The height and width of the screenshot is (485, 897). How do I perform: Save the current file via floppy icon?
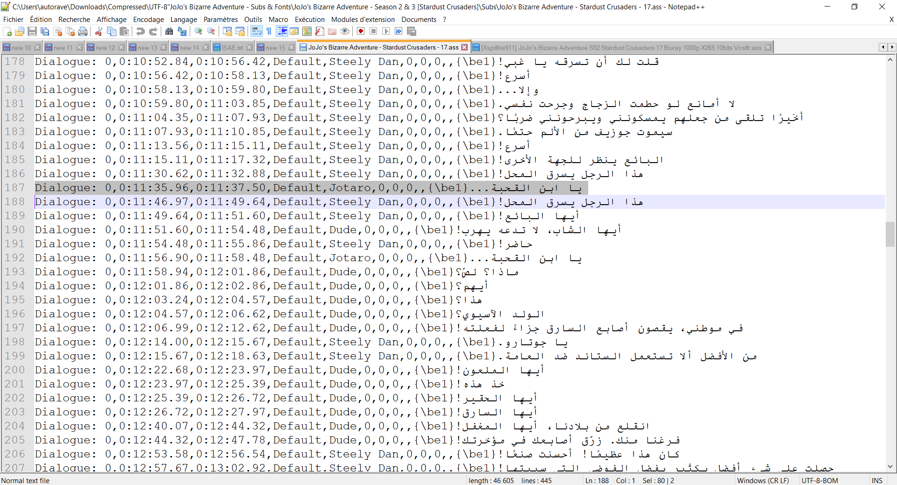tap(32, 31)
